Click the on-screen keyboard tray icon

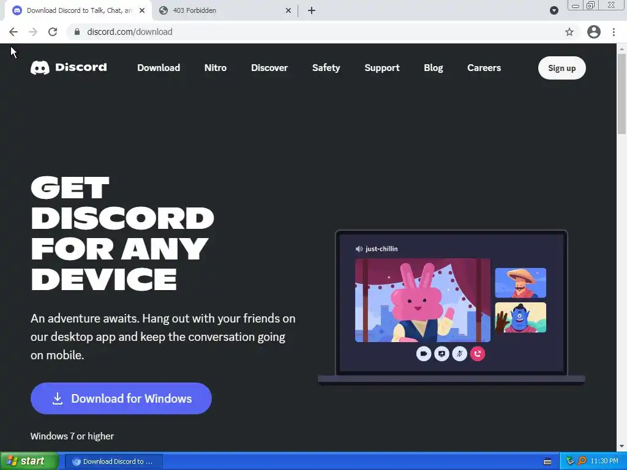[547, 461]
